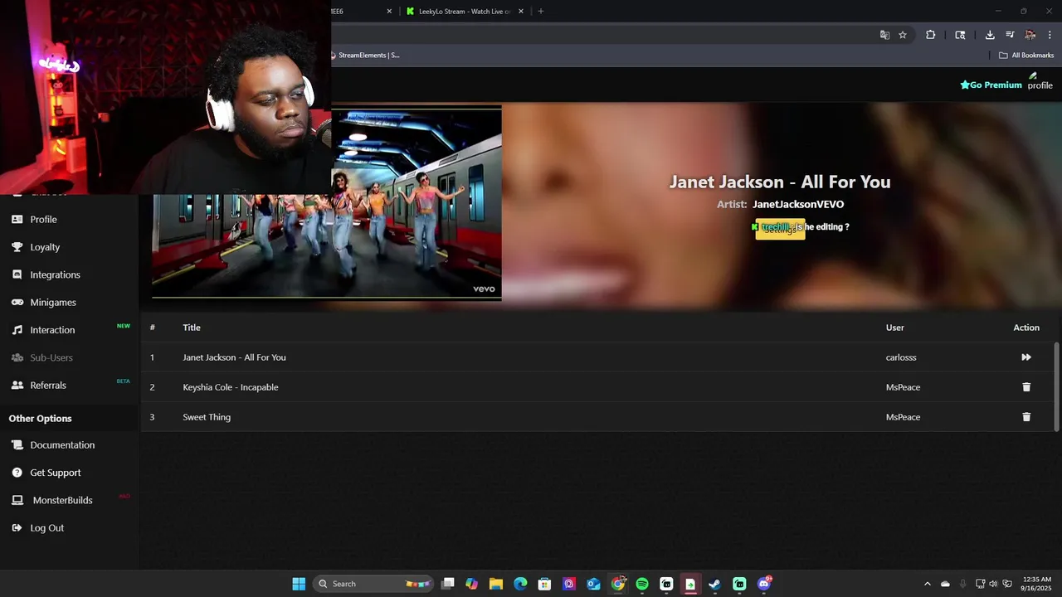Viewport: 1062px width, 597px height.
Task: Open Steam from the taskbar
Action: [x=714, y=584]
